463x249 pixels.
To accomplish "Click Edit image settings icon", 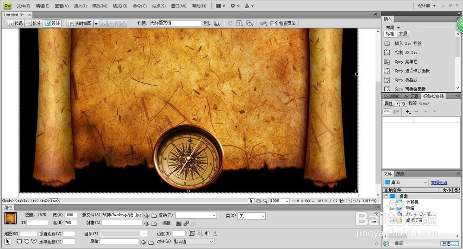I will 186,224.
